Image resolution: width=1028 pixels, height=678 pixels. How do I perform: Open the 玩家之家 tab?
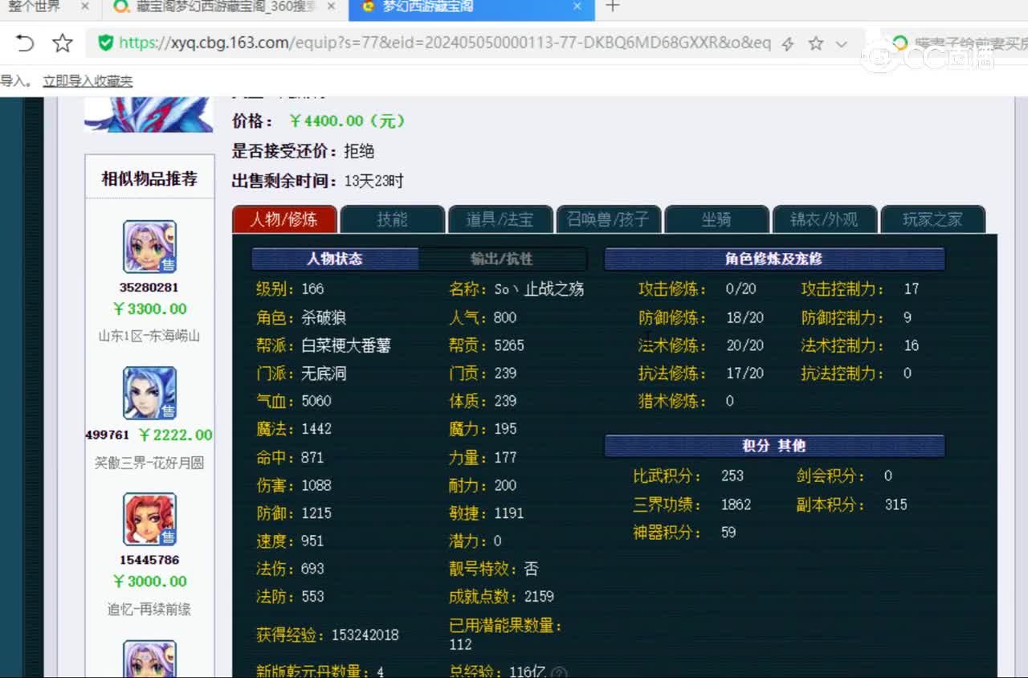point(932,219)
